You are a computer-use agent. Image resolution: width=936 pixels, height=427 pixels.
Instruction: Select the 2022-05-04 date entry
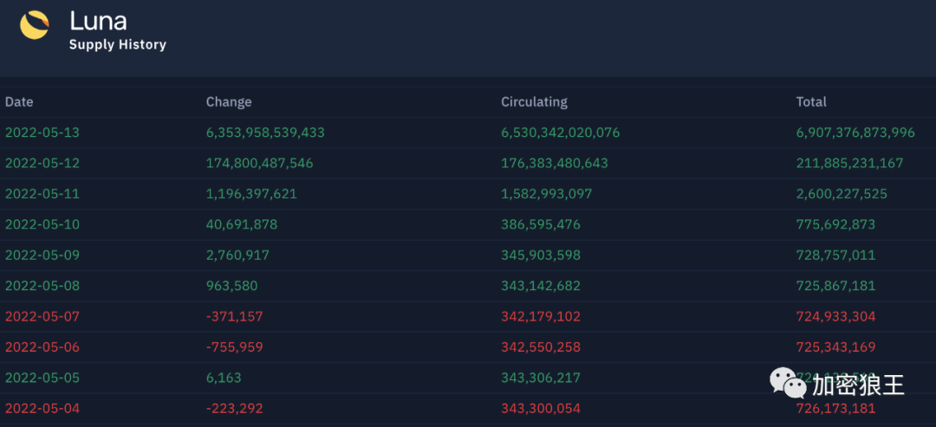pyautogui.click(x=42, y=408)
